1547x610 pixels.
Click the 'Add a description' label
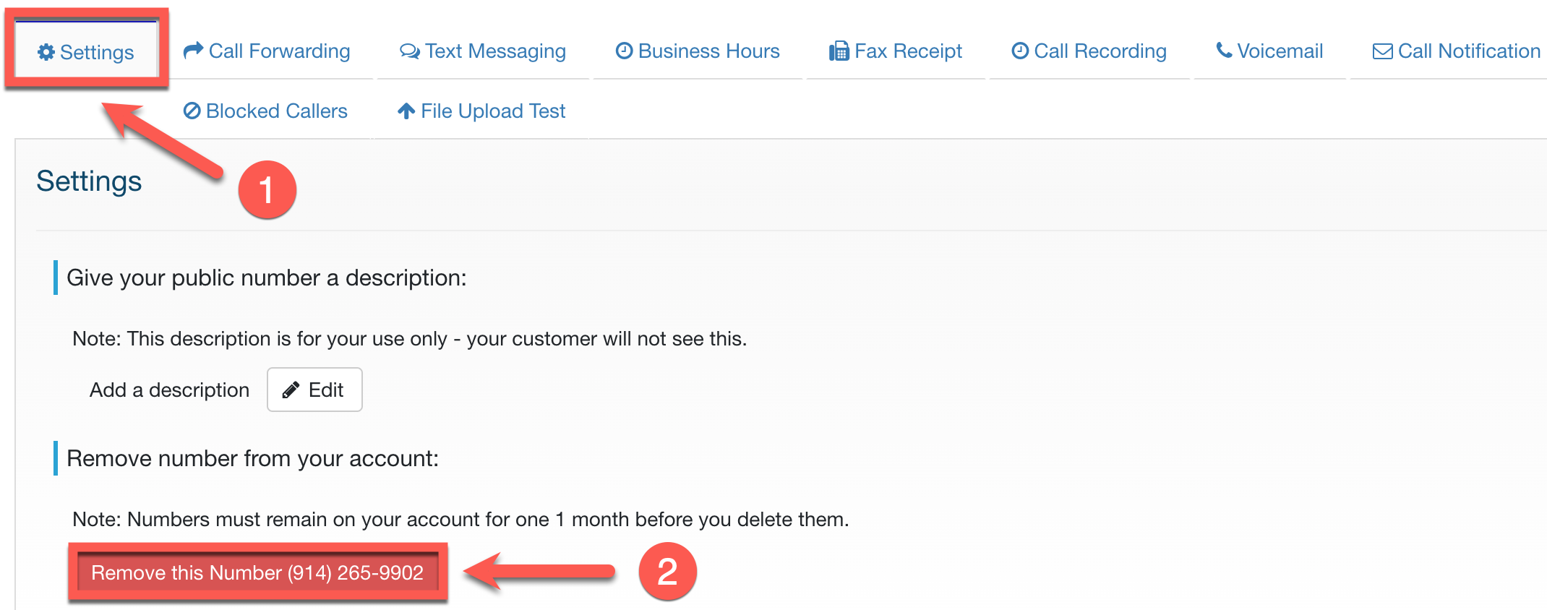[x=169, y=390]
